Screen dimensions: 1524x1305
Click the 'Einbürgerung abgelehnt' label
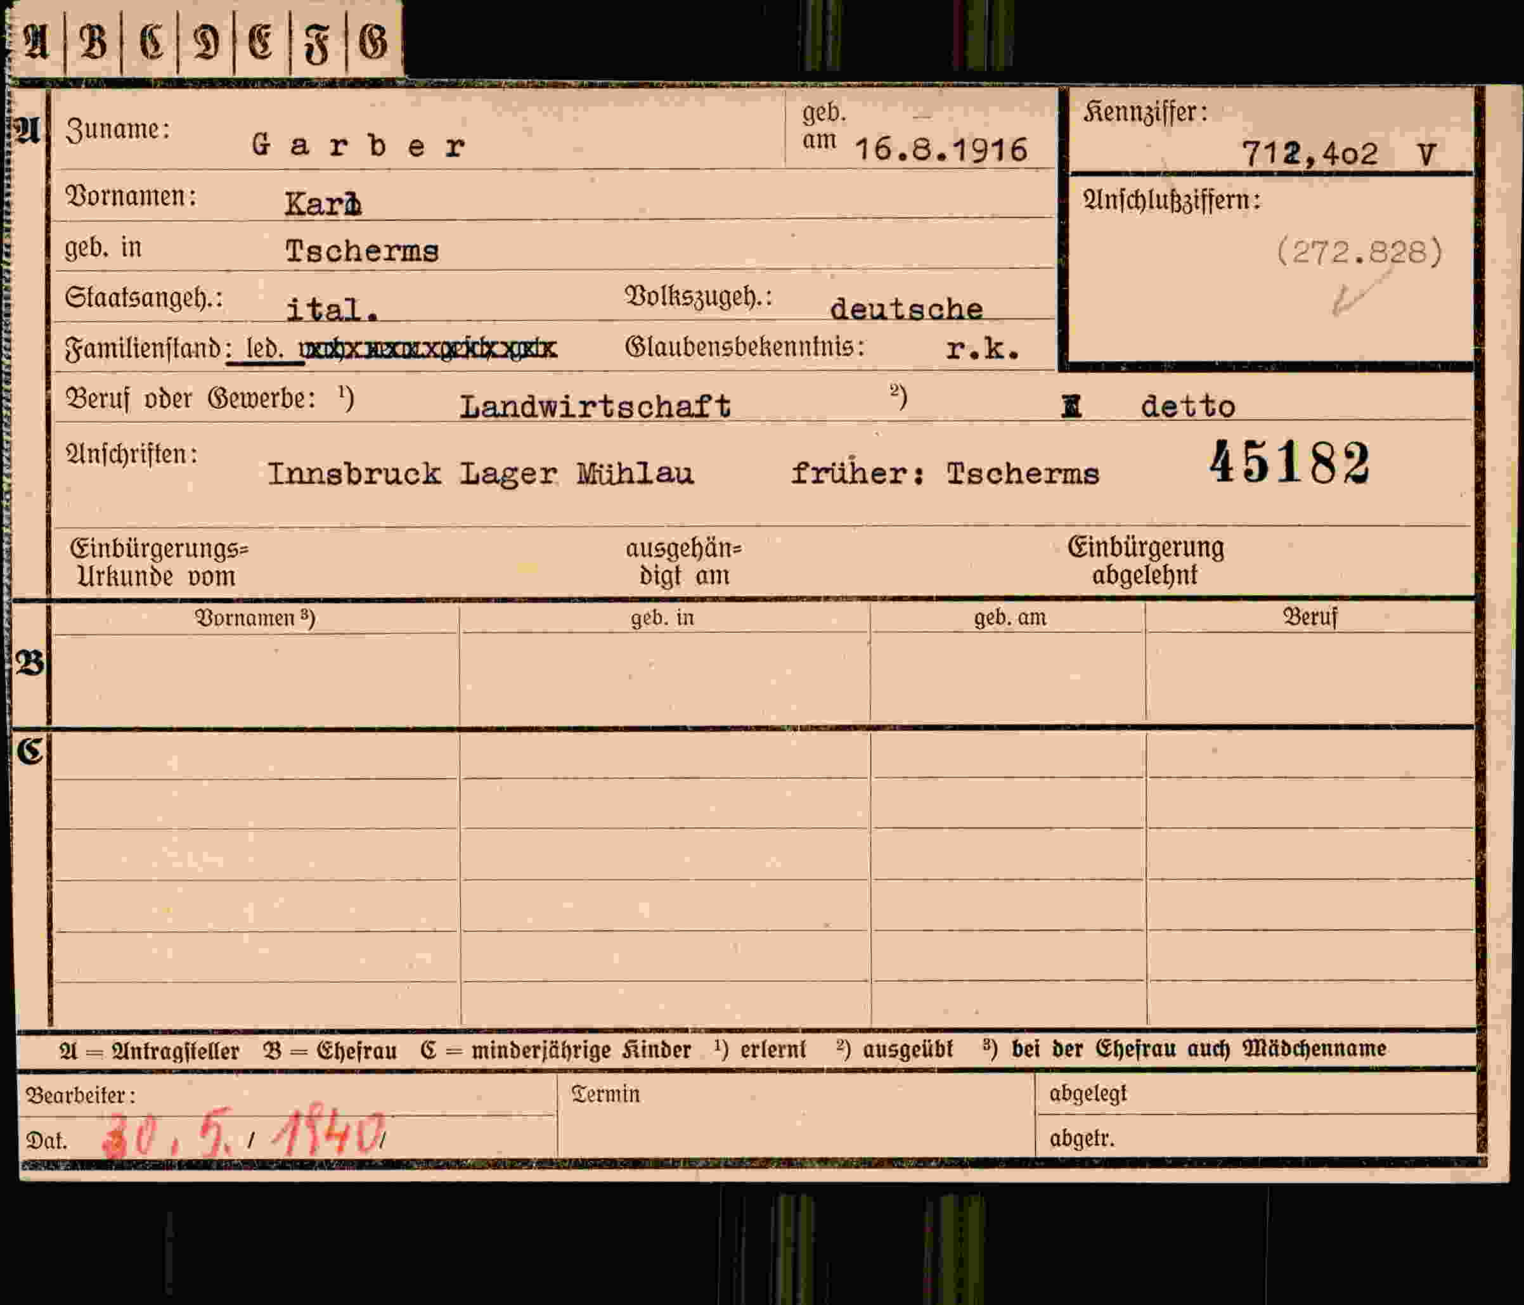(1145, 561)
